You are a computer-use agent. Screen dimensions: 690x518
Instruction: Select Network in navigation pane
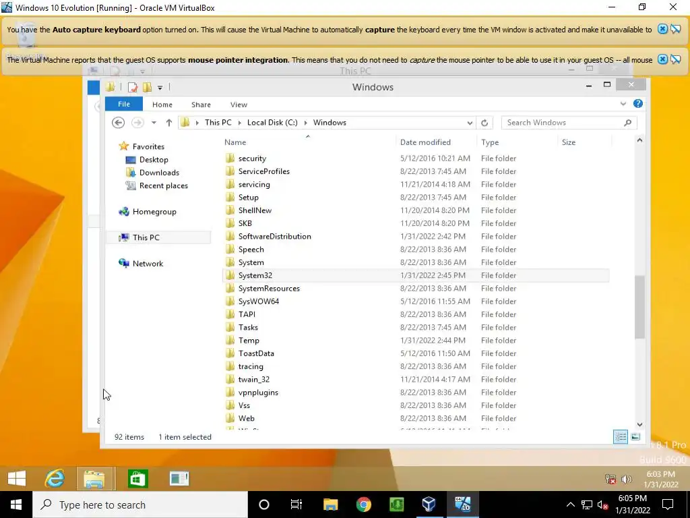click(x=148, y=264)
